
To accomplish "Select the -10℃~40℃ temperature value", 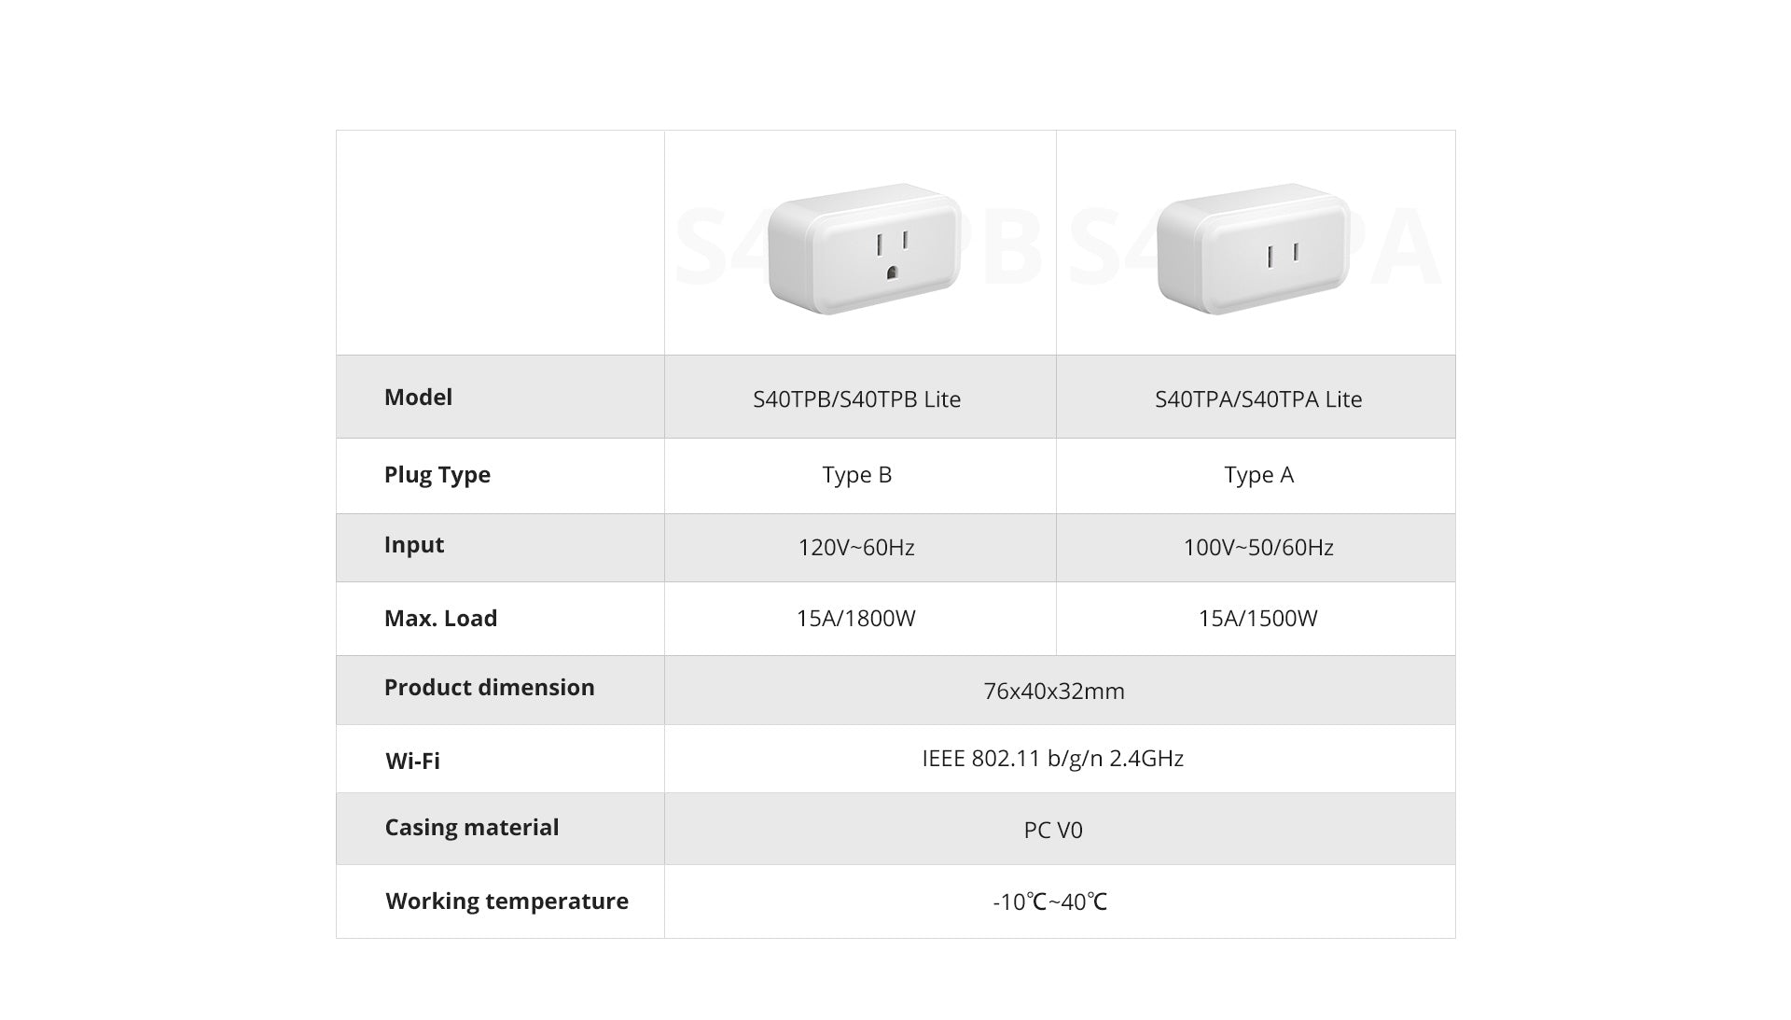I will point(1049,902).
